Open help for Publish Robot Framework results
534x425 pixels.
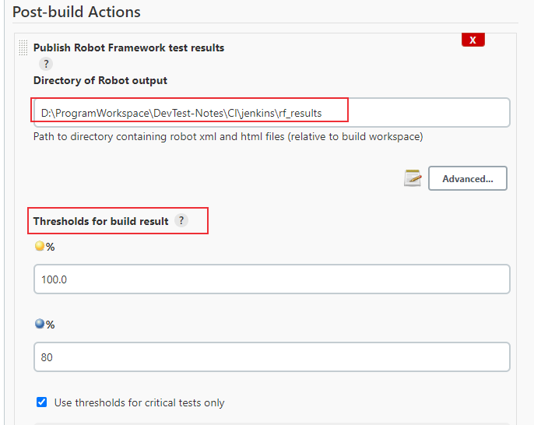click(46, 64)
